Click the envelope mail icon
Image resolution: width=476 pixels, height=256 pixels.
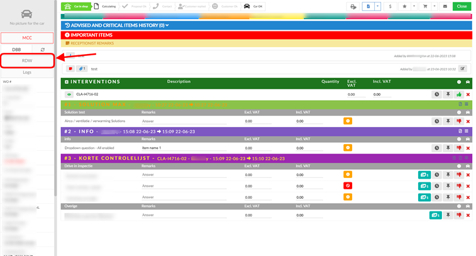[445, 6]
